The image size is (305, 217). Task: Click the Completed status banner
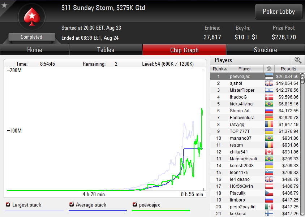coord(31,37)
